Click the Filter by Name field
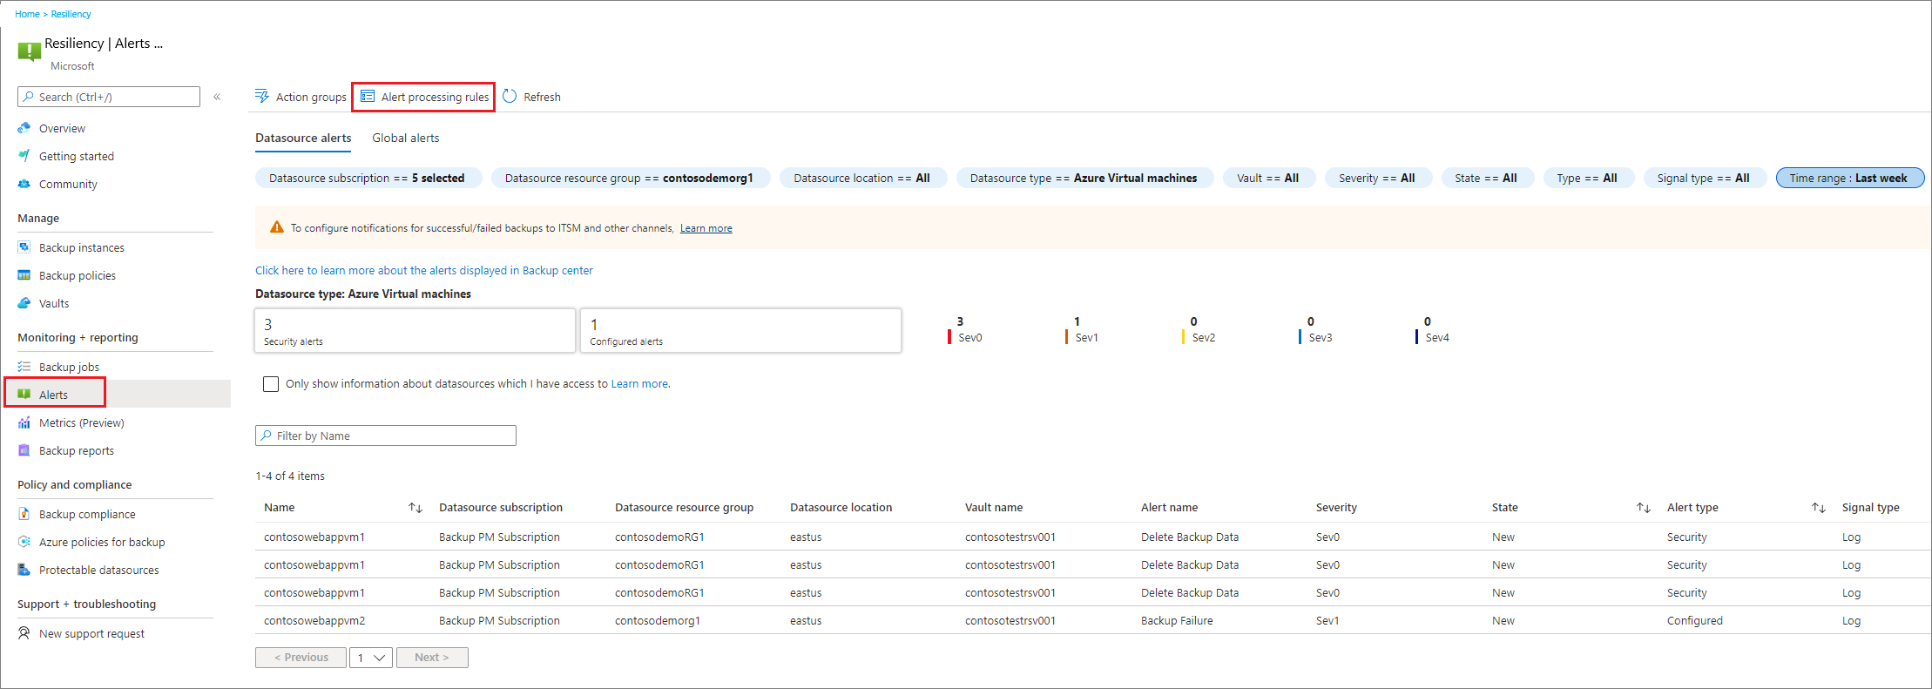 tap(386, 436)
